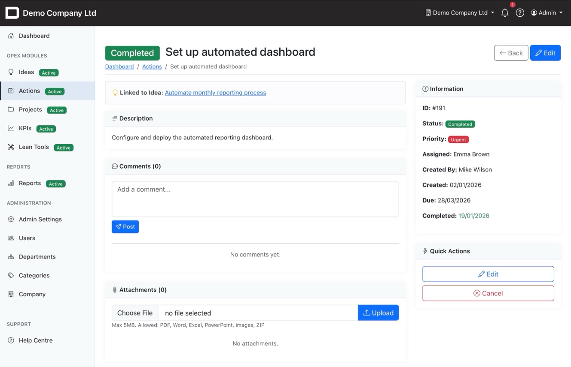Screen dimensions: 571x367
Task: Open the Admin user dropdown menu
Action: 547,13
